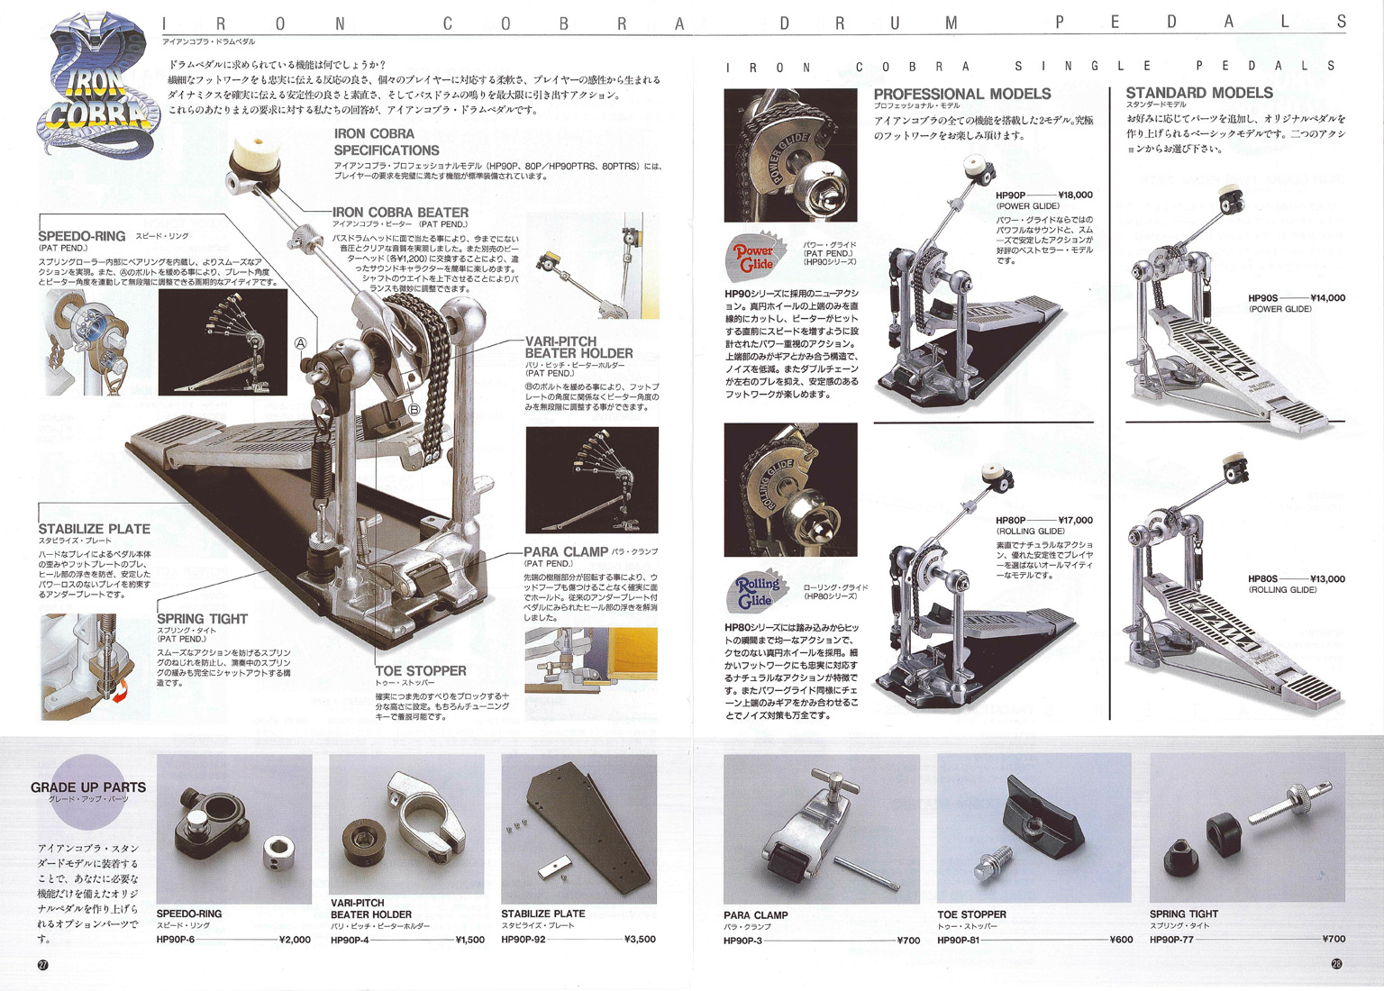The height and width of the screenshot is (991, 1384).
Task: Select the Toe Stopper HP90P-81 photo
Action: (1033, 829)
